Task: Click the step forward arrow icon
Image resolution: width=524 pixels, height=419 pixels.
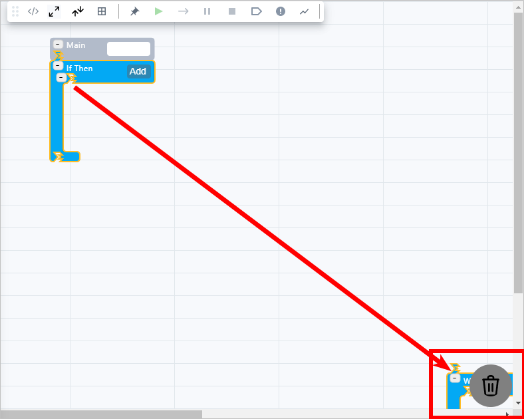Action: (183, 11)
